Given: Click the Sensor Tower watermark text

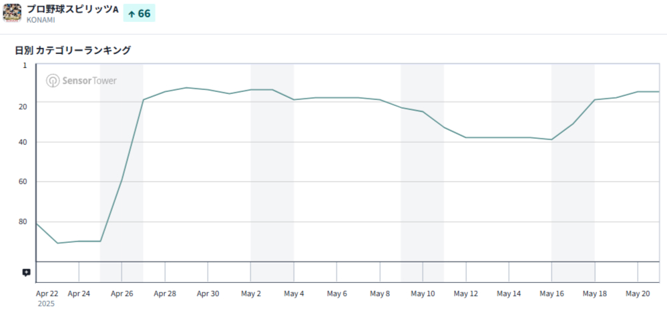Looking at the screenshot, I should [x=89, y=81].
